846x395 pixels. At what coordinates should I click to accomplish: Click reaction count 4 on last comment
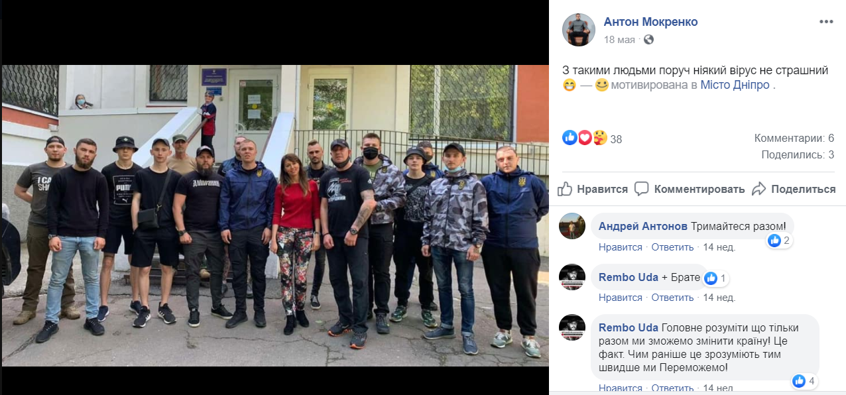[x=805, y=381]
